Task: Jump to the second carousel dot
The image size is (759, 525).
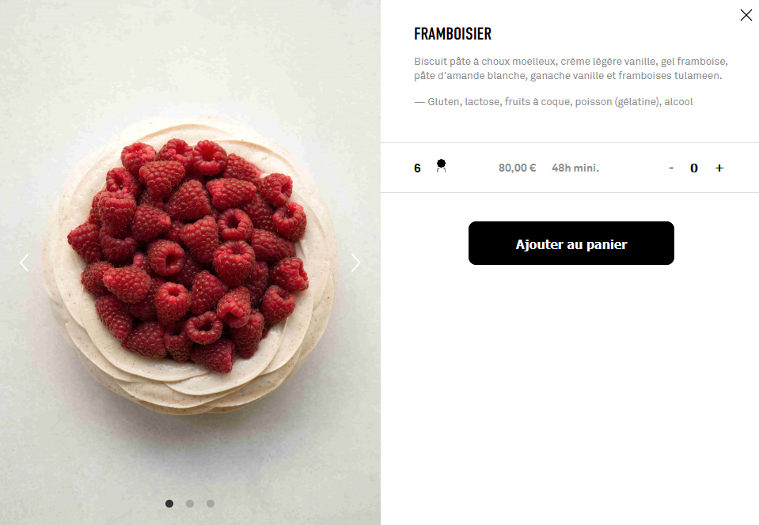Action: pos(190,504)
